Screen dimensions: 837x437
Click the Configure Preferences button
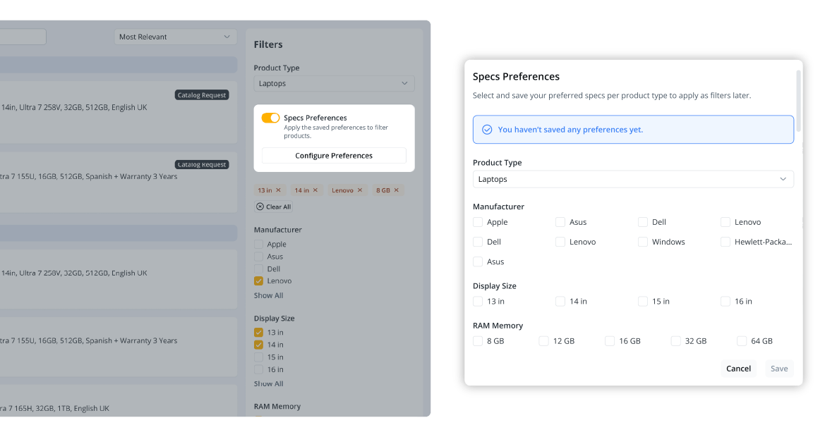click(x=334, y=156)
